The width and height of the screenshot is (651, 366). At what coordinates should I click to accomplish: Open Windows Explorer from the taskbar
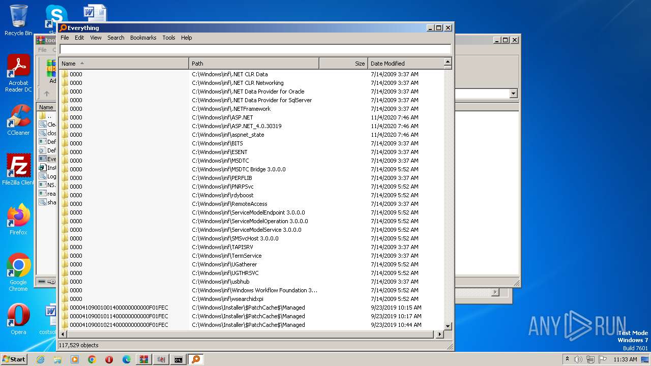[57, 359]
